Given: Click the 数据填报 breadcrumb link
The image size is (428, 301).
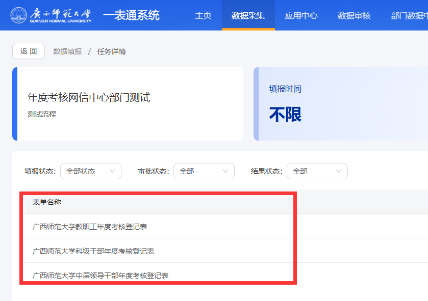Looking at the screenshot, I should [x=67, y=51].
